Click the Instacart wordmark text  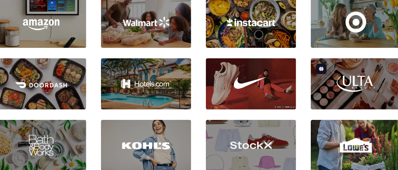point(254,23)
